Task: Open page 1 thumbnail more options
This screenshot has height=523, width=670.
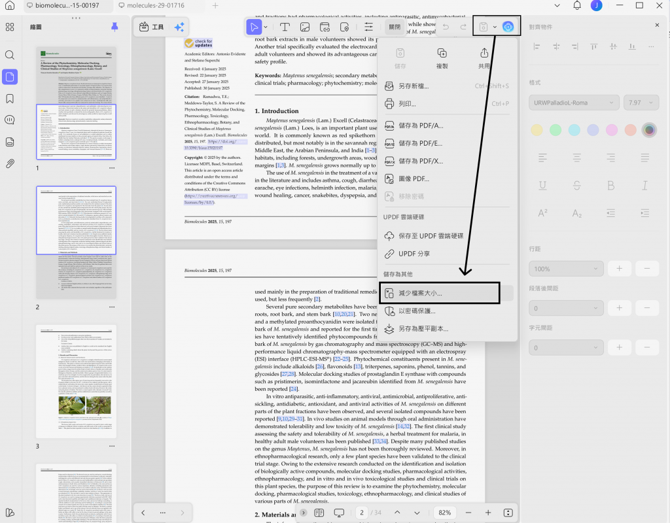Action: tap(112, 168)
